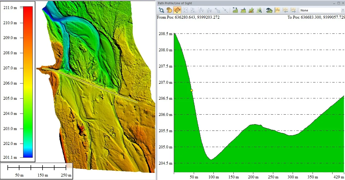Click the yellow marker dot on the profile
Image resolution: width=345 pixels, height=180 pixels.
pos(192,90)
